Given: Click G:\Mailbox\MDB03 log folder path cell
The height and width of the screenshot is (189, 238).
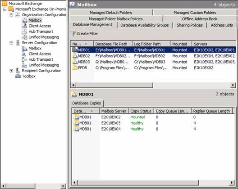Looking at the screenshot, I should pos(150,62).
